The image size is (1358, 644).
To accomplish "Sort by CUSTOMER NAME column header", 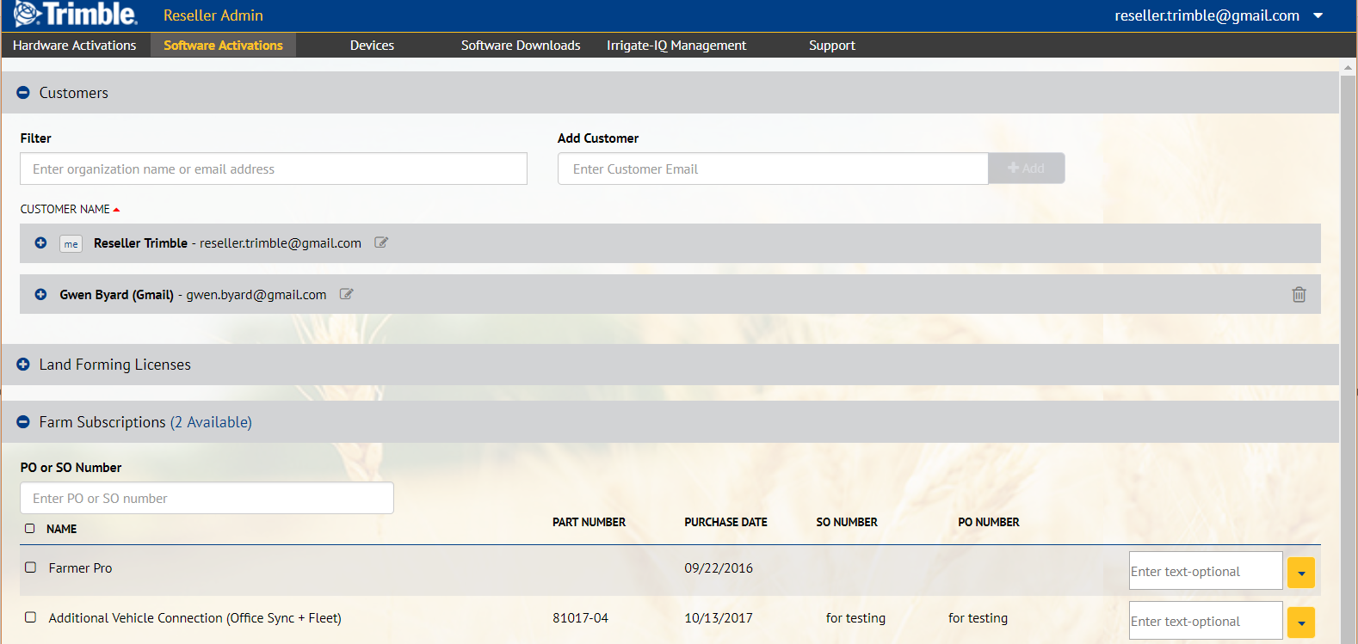I will pyautogui.click(x=70, y=209).
